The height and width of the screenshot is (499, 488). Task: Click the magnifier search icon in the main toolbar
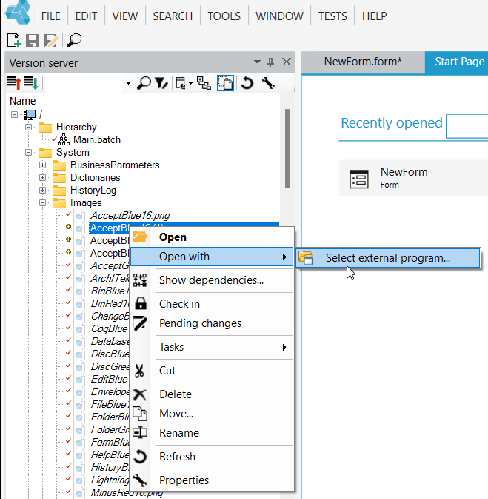pos(74,40)
